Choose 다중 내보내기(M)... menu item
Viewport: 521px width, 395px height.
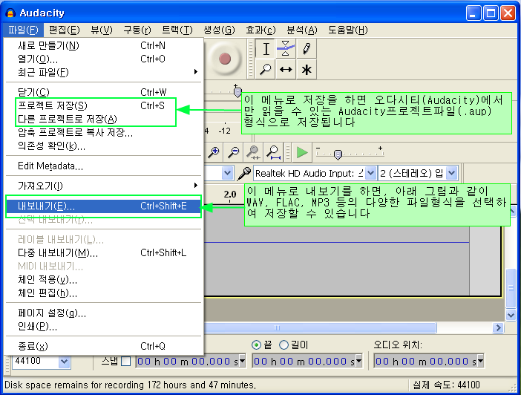104,253
